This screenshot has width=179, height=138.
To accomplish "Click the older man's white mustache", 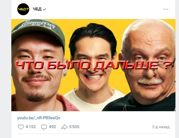I will pyautogui.click(x=150, y=81).
